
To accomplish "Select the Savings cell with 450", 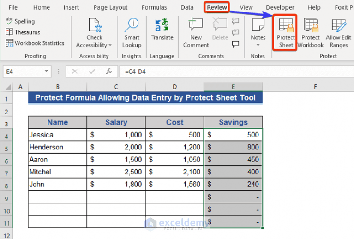I will (x=233, y=160).
